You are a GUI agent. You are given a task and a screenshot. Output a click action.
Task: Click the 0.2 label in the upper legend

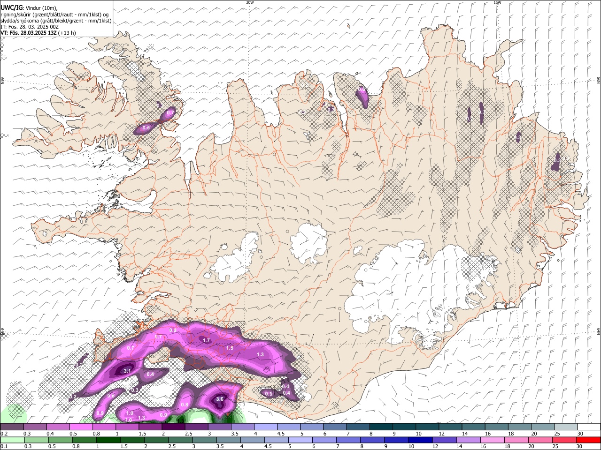(4, 434)
